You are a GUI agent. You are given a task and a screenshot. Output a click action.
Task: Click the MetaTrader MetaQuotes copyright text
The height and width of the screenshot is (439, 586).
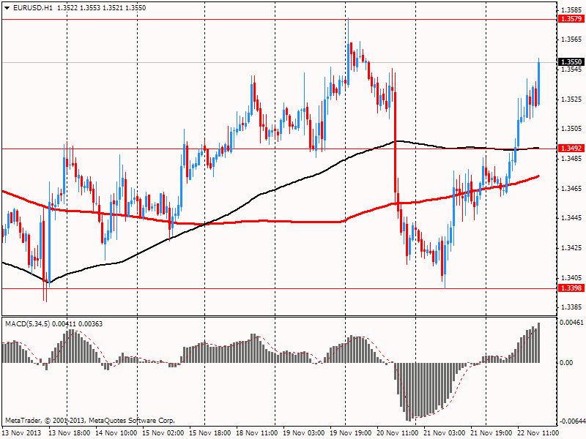click(89, 421)
